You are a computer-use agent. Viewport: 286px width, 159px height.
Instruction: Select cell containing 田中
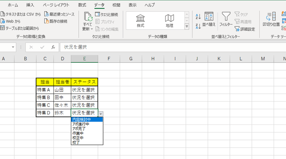[62, 98]
